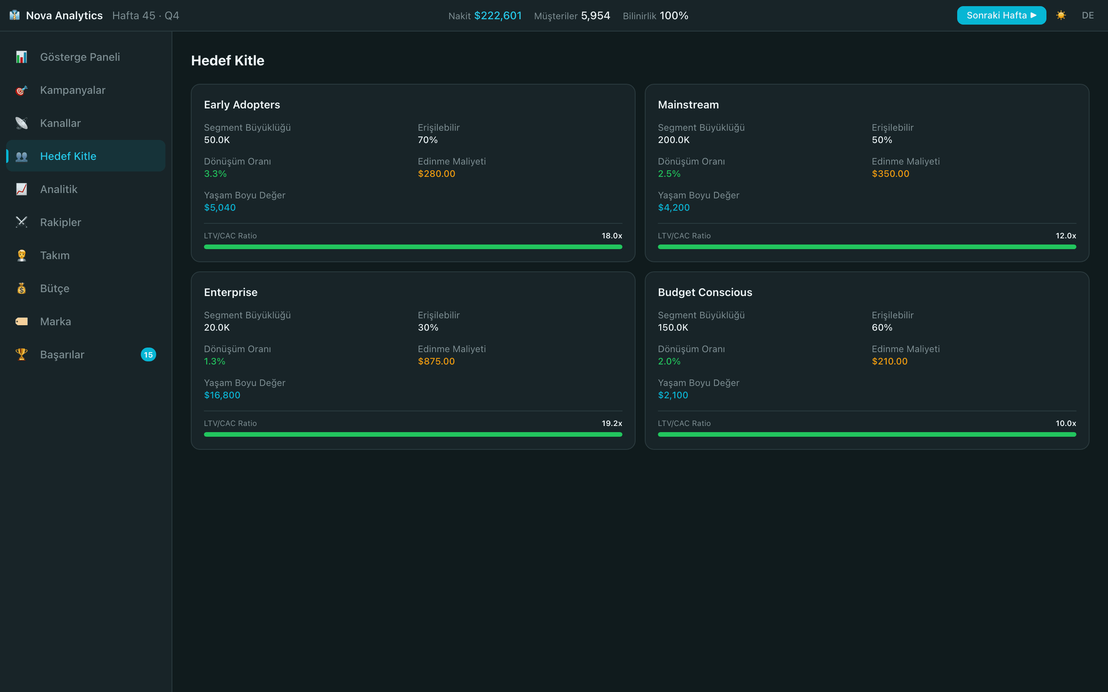1108x692 pixels.
Task: Advance with Sonraki Hafta button
Action: (x=1001, y=15)
